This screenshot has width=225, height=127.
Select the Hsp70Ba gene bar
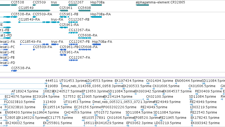click(x=96, y=5)
